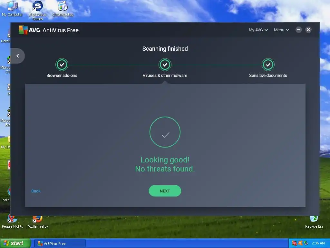Image resolution: width=330 pixels, height=248 pixels.
Task: Open ChromeSetup desktop icon
Action: pos(63,8)
